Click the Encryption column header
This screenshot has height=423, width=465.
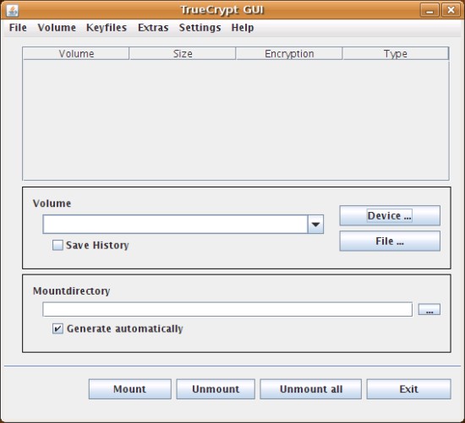289,54
